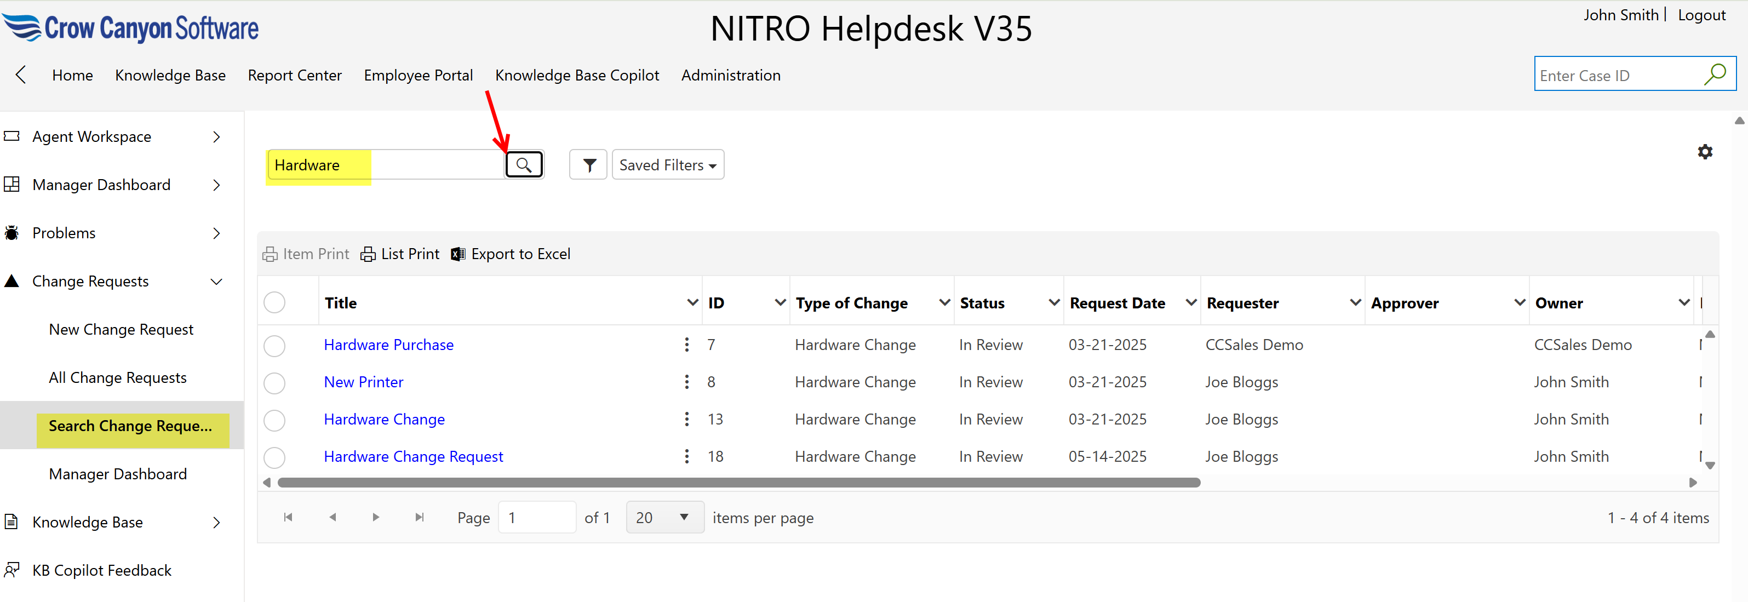Click the Export to Excel icon
The width and height of the screenshot is (1748, 602).
[458, 254]
